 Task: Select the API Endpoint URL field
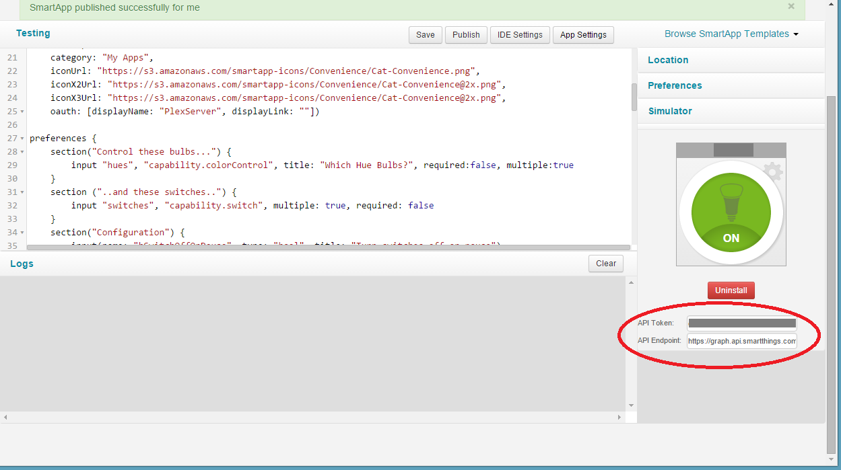(742, 341)
